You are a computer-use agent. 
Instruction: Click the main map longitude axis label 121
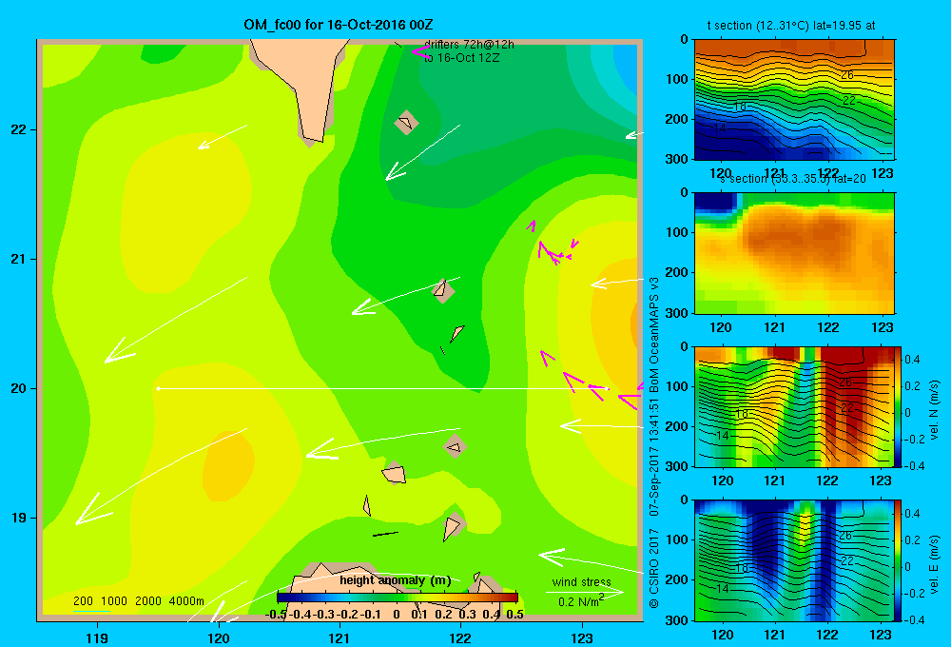coord(340,637)
